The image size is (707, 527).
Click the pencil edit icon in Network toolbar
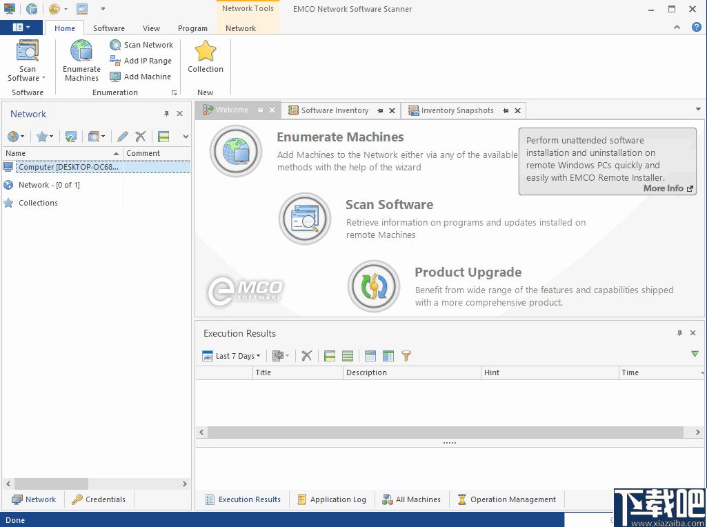point(122,136)
